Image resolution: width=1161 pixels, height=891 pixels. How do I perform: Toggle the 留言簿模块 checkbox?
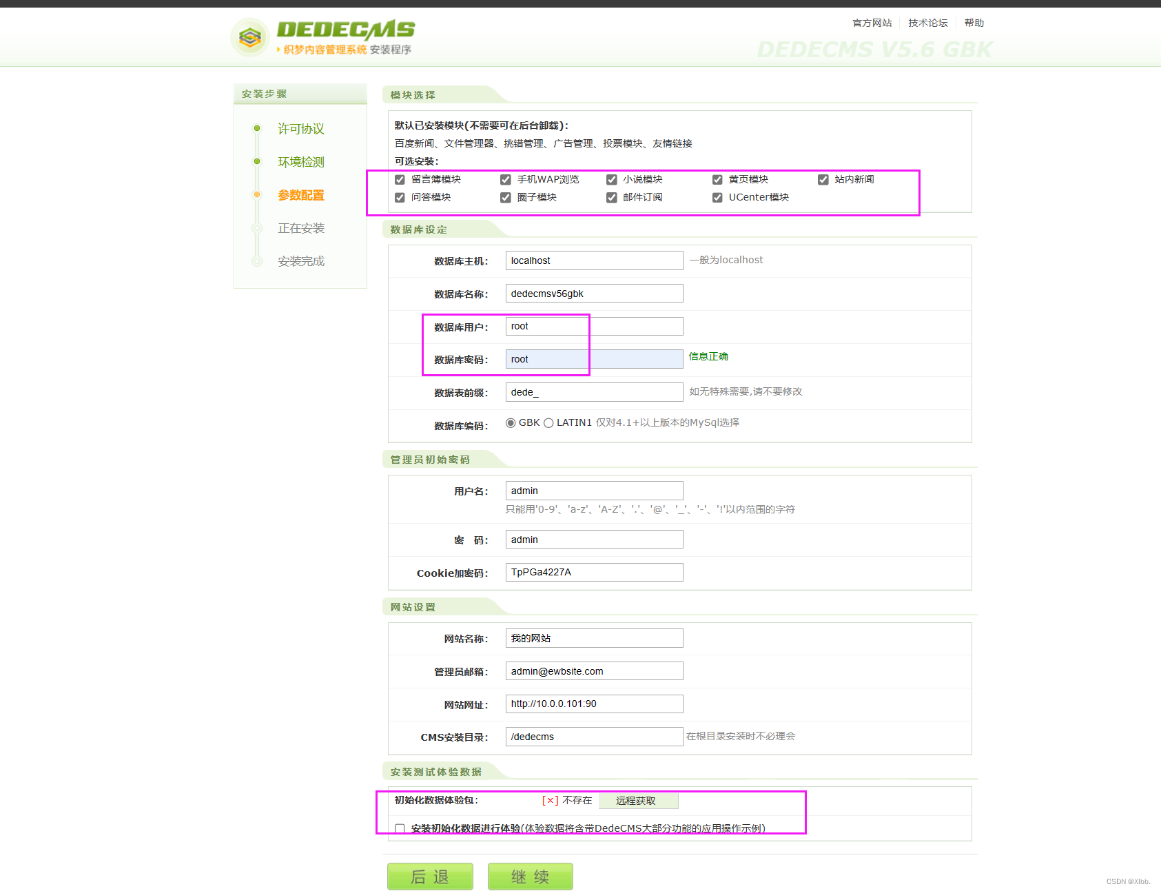[x=400, y=180]
